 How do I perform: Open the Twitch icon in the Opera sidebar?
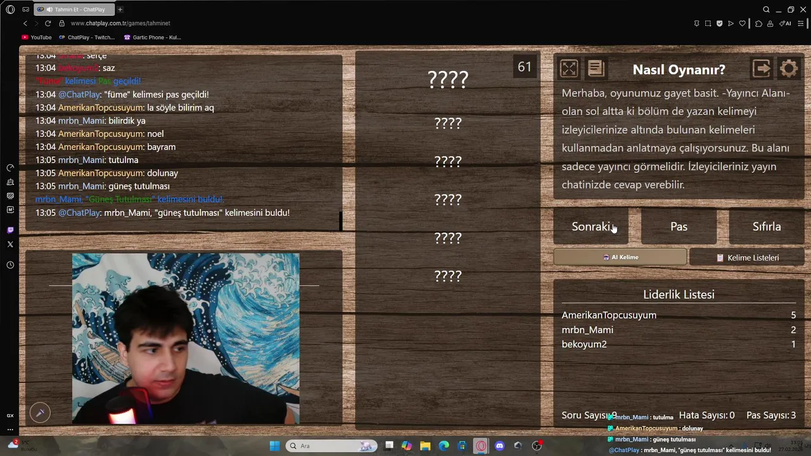pyautogui.click(x=10, y=231)
